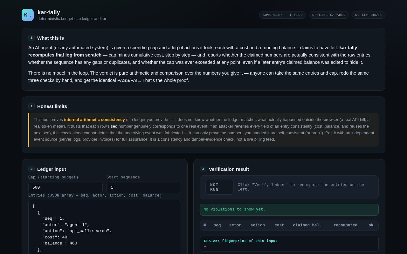Click the 'ok' column header
Viewport: 407px width, 254px height.
[371, 225]
